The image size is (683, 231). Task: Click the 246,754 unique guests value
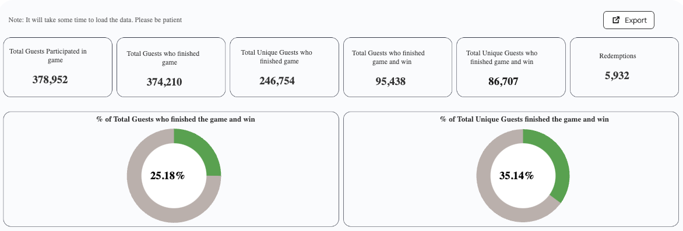pos(277,81)
